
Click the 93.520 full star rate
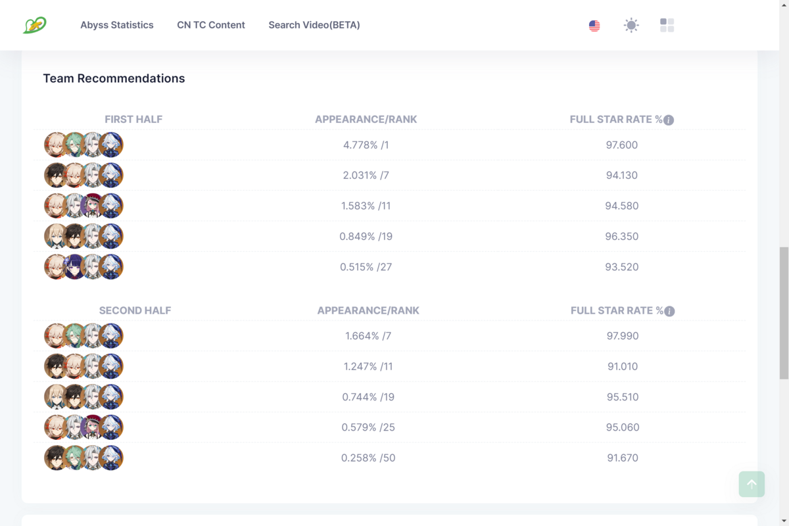click(x=622, y=267)
